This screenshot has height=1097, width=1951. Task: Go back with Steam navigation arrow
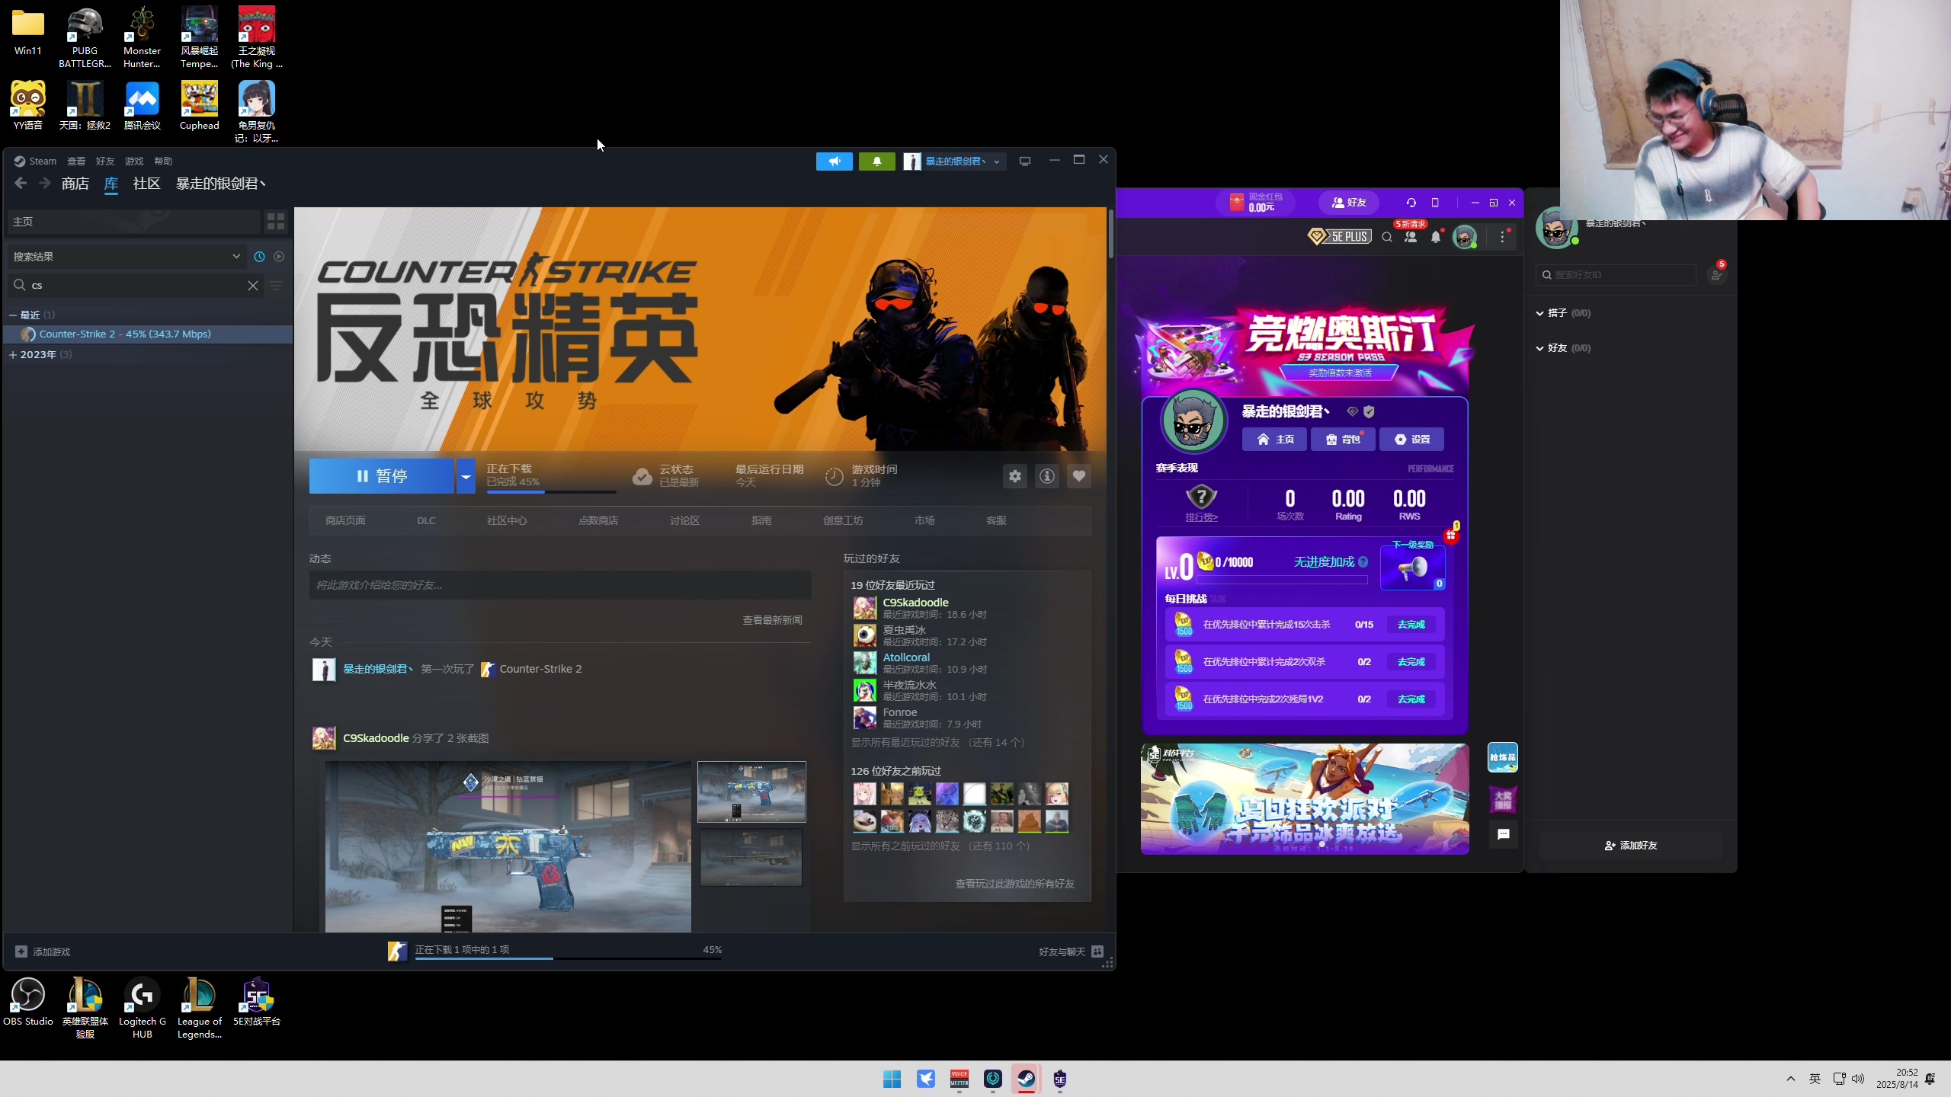(x=21, y=184)
